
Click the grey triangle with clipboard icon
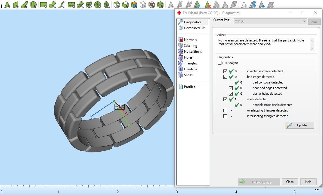coord(225,4)
